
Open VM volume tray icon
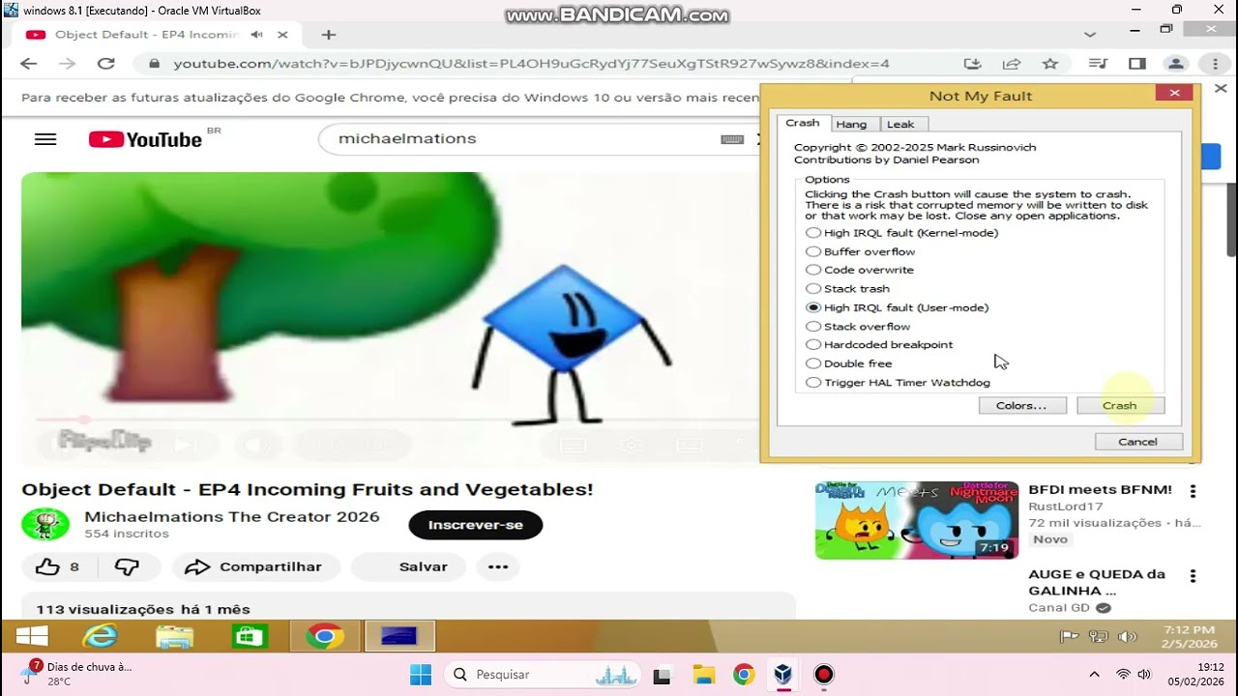coord(1127,636)
